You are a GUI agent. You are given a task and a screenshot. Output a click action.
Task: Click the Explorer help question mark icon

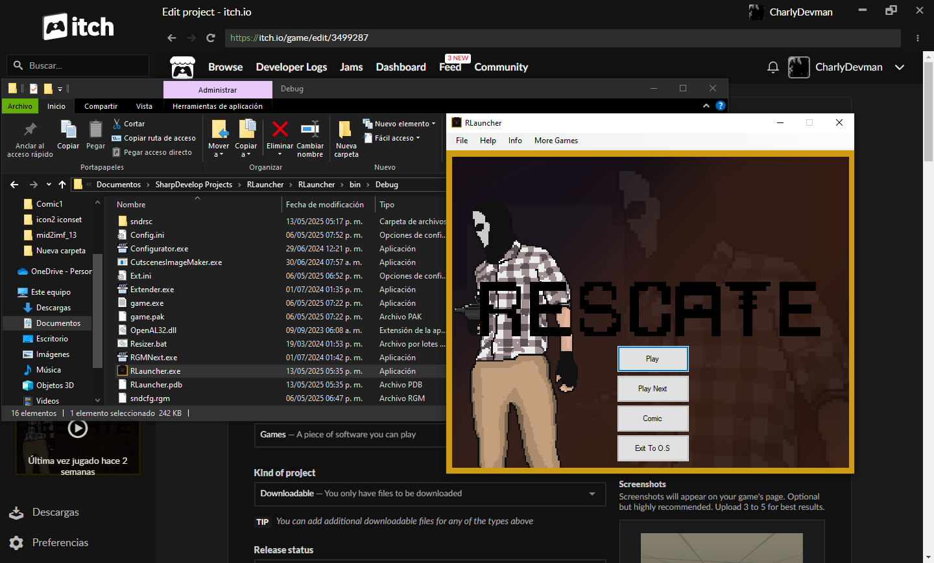(x=721, y=106)
